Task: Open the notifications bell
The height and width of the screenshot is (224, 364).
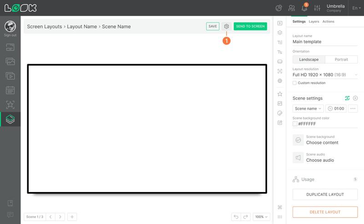Action: [304, 8]
